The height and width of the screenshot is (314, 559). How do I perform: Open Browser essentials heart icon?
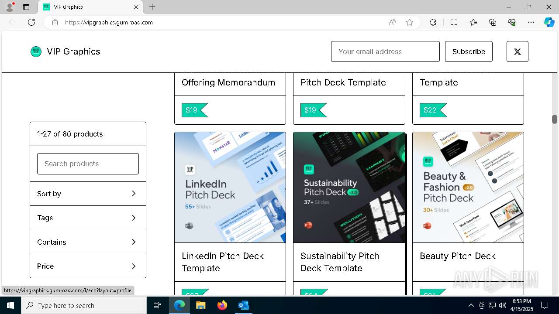click(x=512, y=22)
